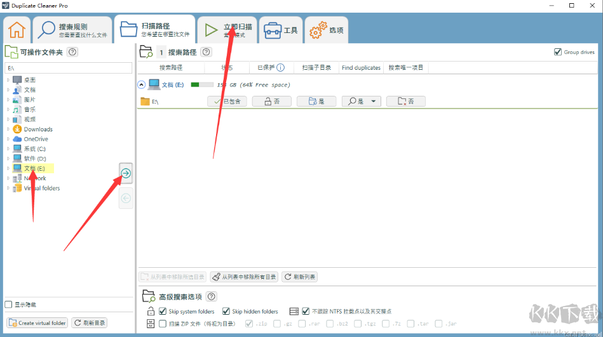Open help for 可操作文件夹 panel
This screenshot has width=603, height=337.
pos(72,52)
